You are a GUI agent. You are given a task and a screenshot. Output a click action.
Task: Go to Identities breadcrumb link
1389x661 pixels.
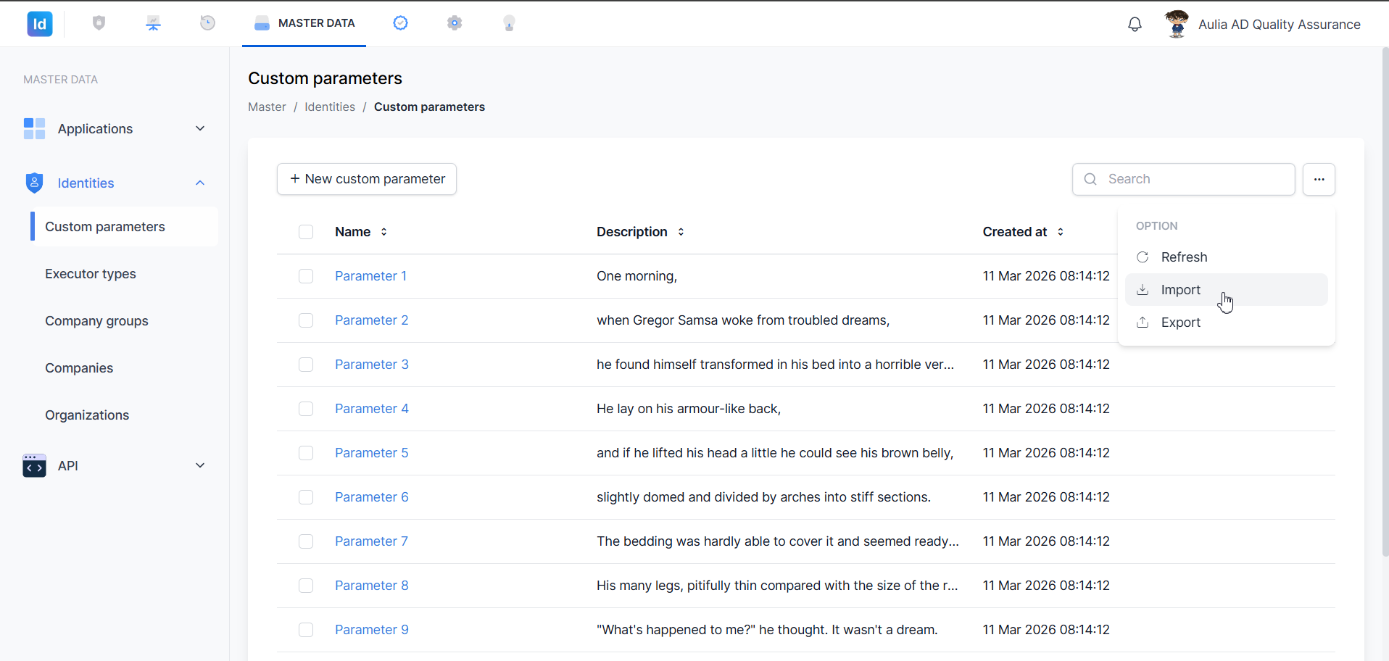[x=330, y=107]
